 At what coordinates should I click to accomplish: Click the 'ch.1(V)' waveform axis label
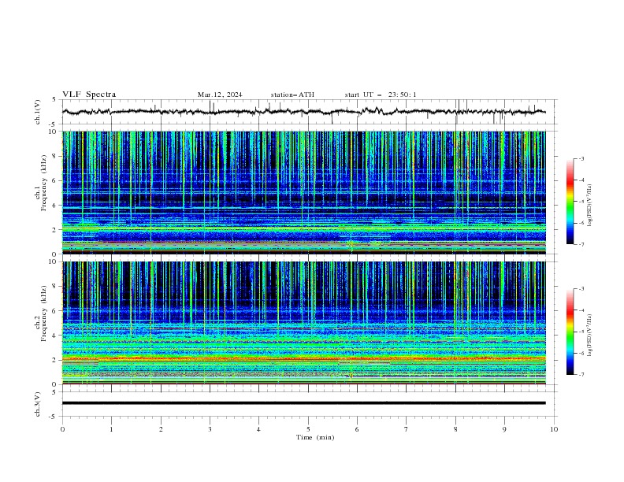pyautogui.click(x=38, y=112)
